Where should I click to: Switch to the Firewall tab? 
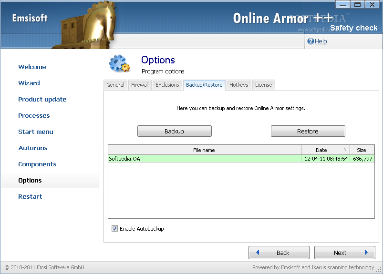tap(140, 85)
